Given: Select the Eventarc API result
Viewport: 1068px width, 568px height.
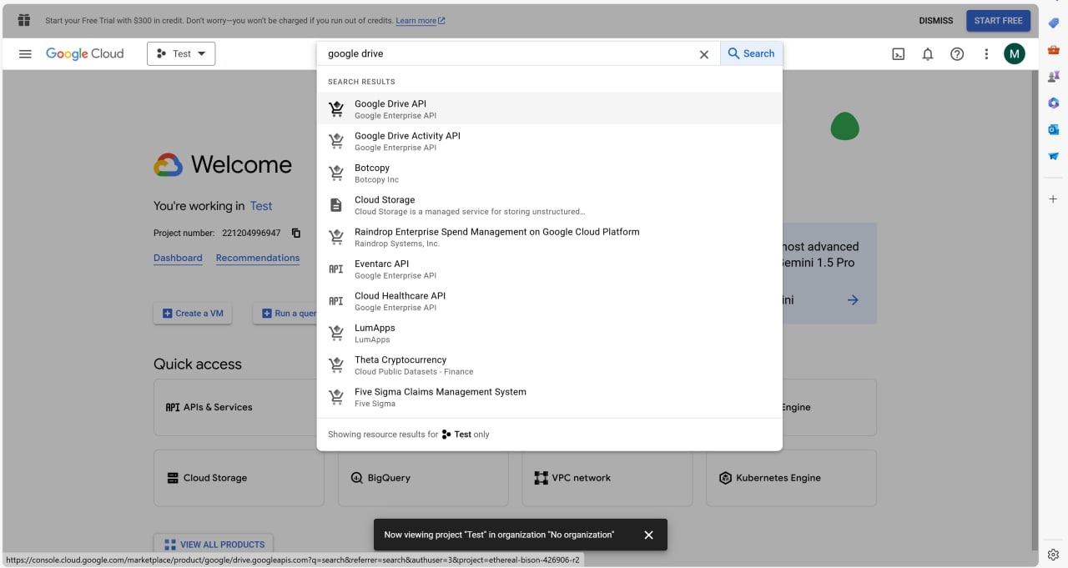Looking at the screenshot, I should click(x=550, y=269).
